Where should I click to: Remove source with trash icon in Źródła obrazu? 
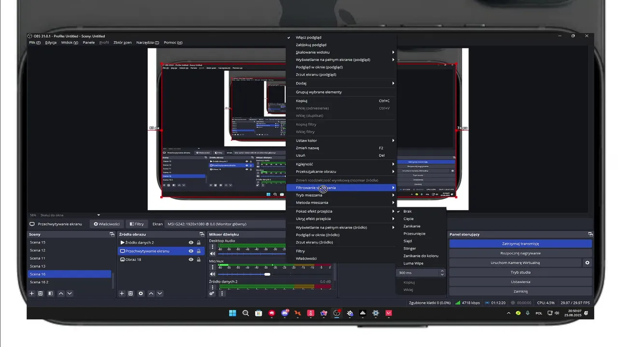[x=131, y=293]
